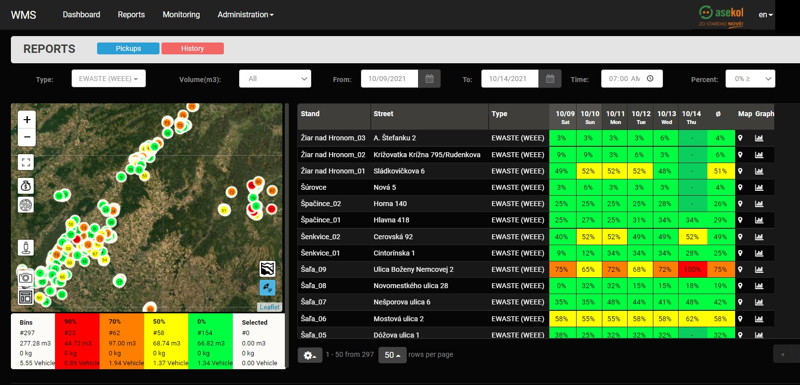Open the Dashboard menu
800x385 pixels.
click(81, 15)
